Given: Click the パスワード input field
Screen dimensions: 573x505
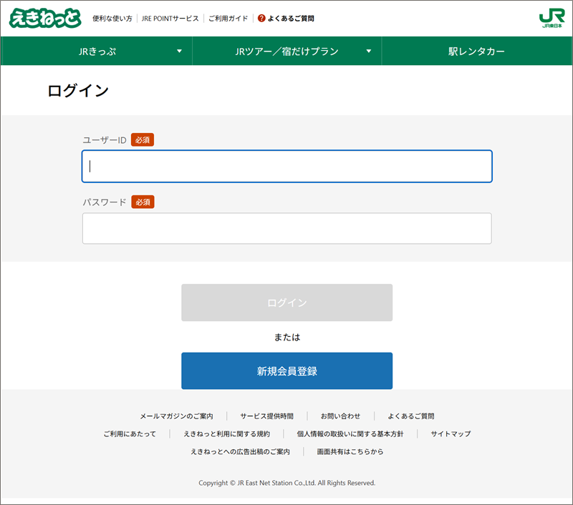Looking at the screenshot, I should click(286, 228).
